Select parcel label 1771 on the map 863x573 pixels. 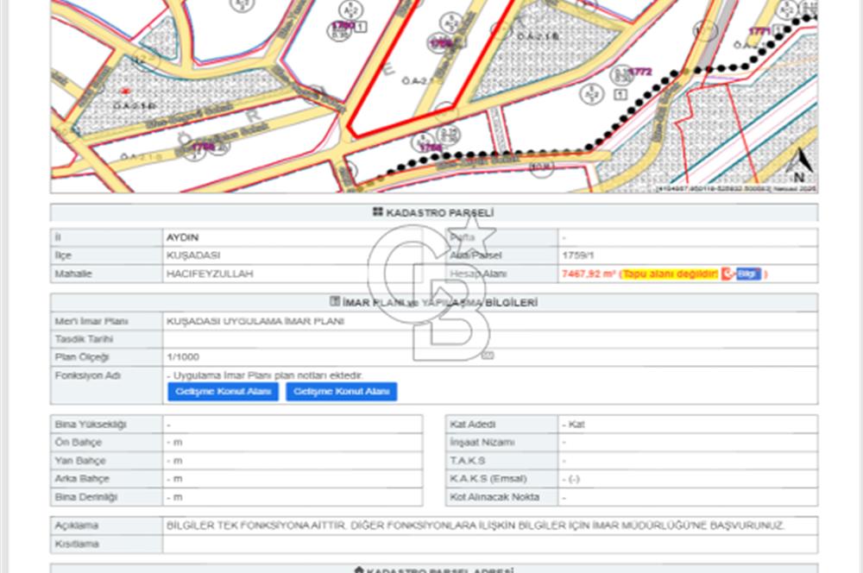point(759,31)
